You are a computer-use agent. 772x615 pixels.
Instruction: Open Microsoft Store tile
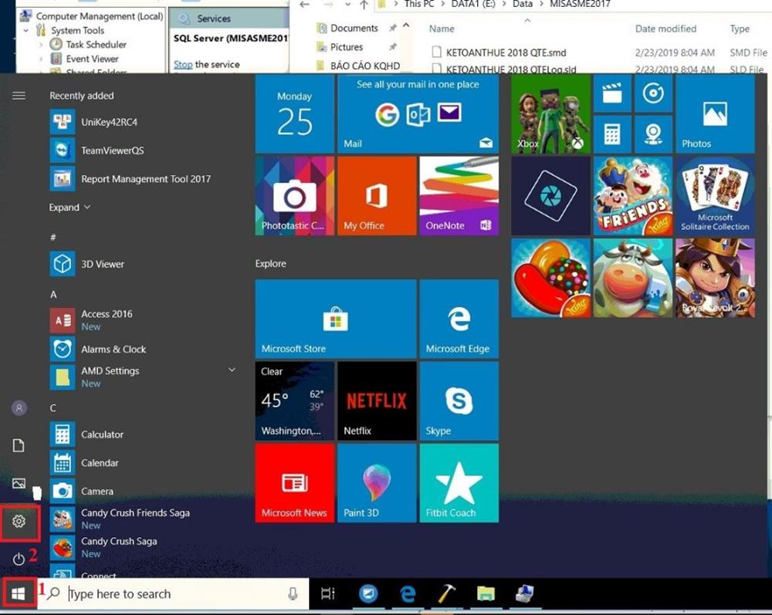pos(335,318)
